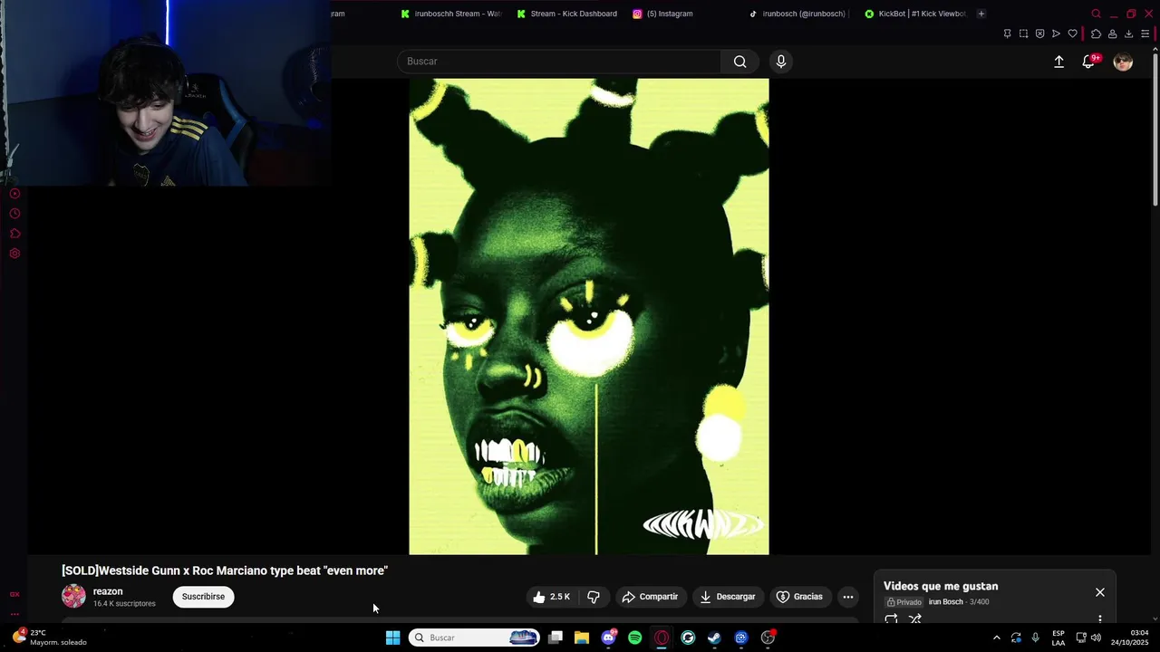Open Opera sidebar settings gear
1160x652 pixels.
(14, 254)
